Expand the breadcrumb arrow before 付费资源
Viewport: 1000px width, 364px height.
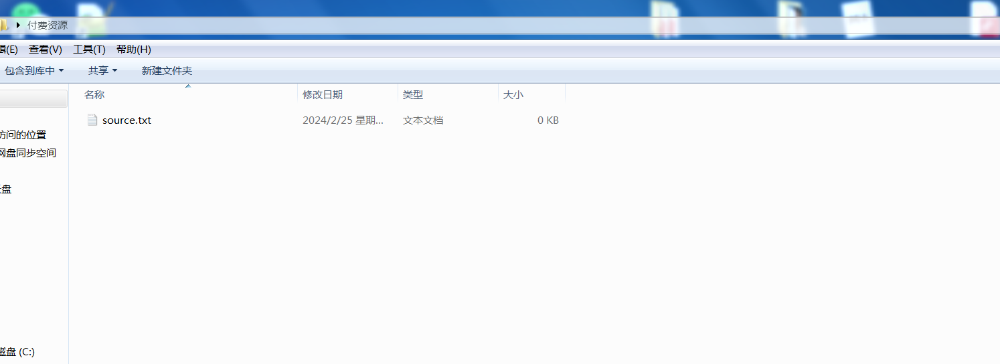tap(18, 25)
